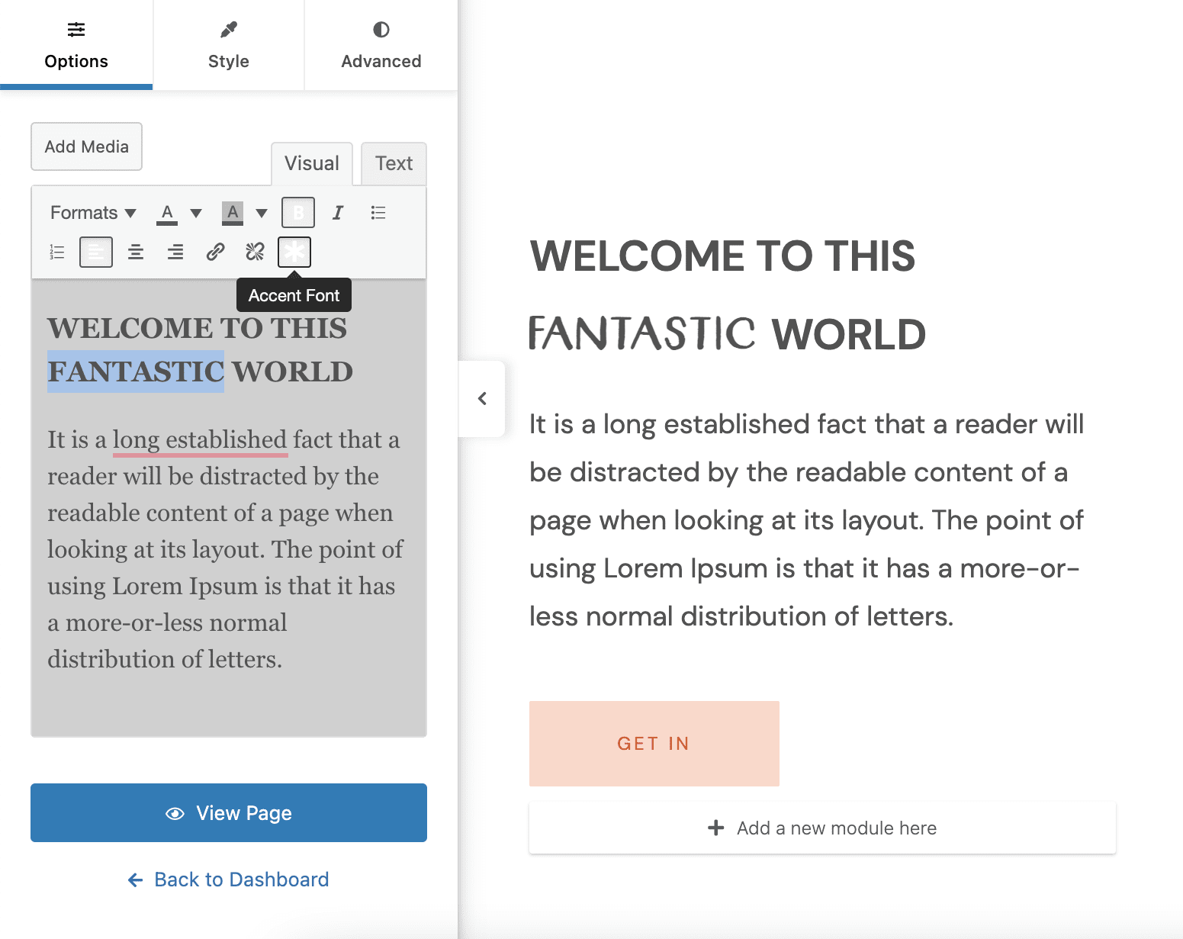
Task: Switch to the Options tab
Action: point(76,45)
